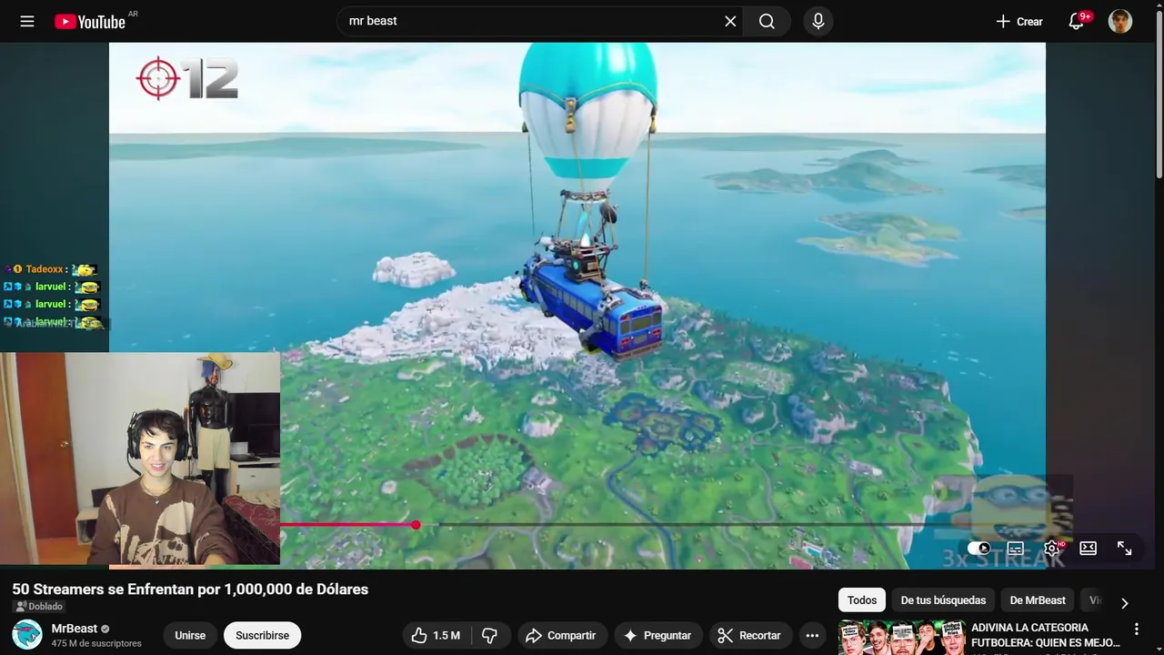Open MrBeast channel avatar
The width and height of the screenshot is (1164, 655).
click(x=27, y=634)
